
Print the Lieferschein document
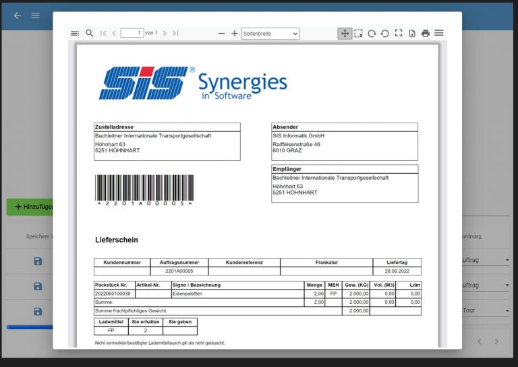[x=426, y=33]
